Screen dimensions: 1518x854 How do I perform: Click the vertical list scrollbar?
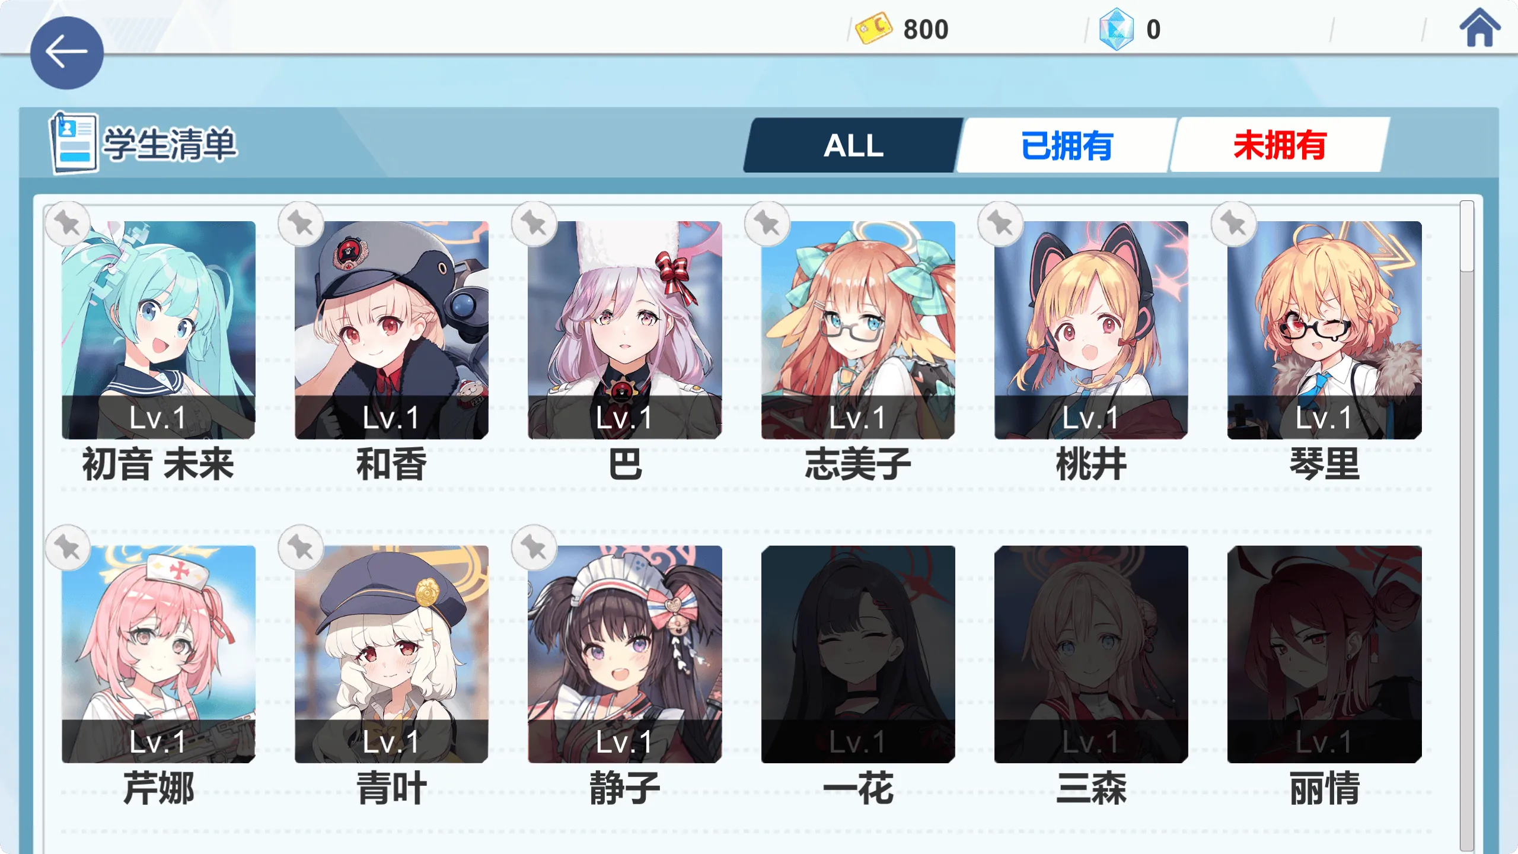[1466, 525]
